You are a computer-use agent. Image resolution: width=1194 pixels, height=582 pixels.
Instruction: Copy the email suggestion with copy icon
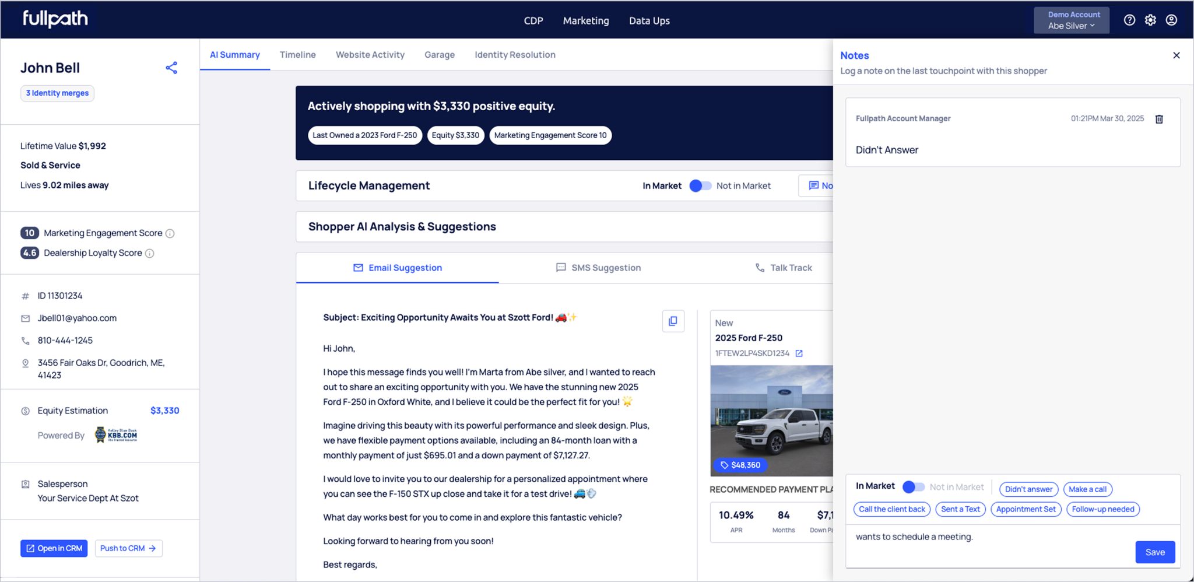click(673, 321)
